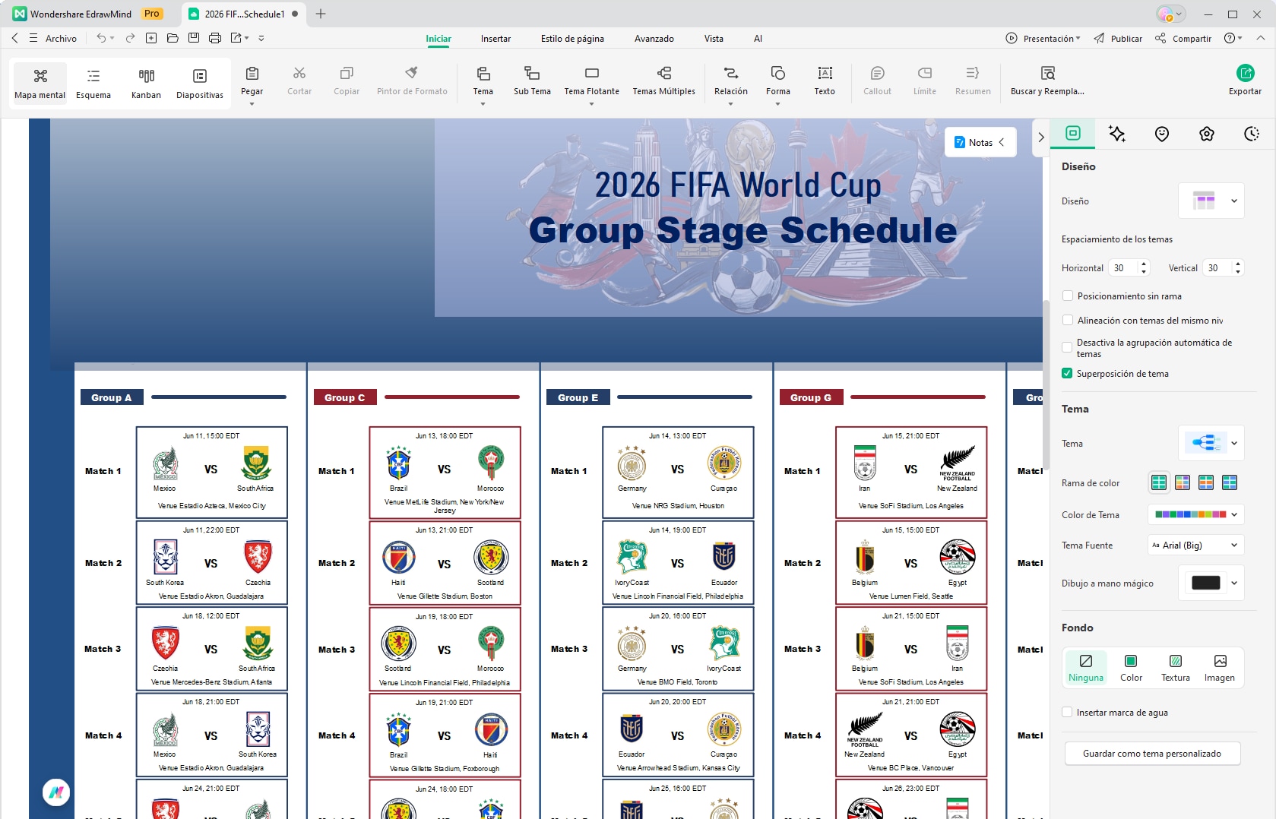
Task: Select Imagen background option
Action: point(1220,668)
